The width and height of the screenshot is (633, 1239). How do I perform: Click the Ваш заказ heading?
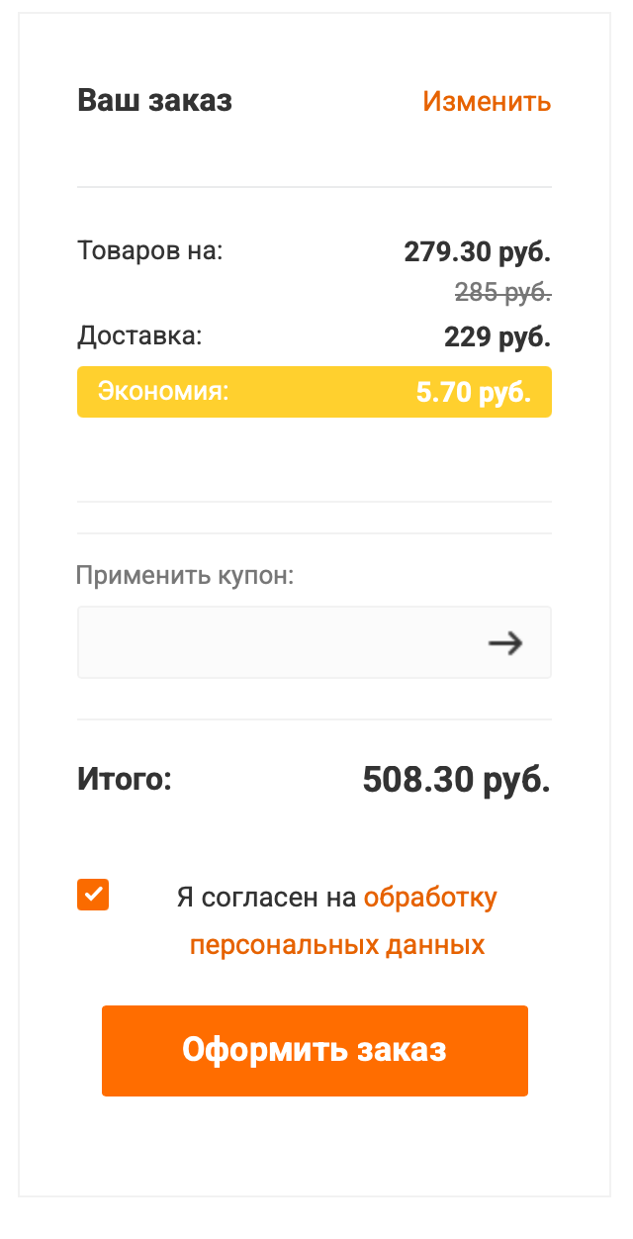[155, 101]
